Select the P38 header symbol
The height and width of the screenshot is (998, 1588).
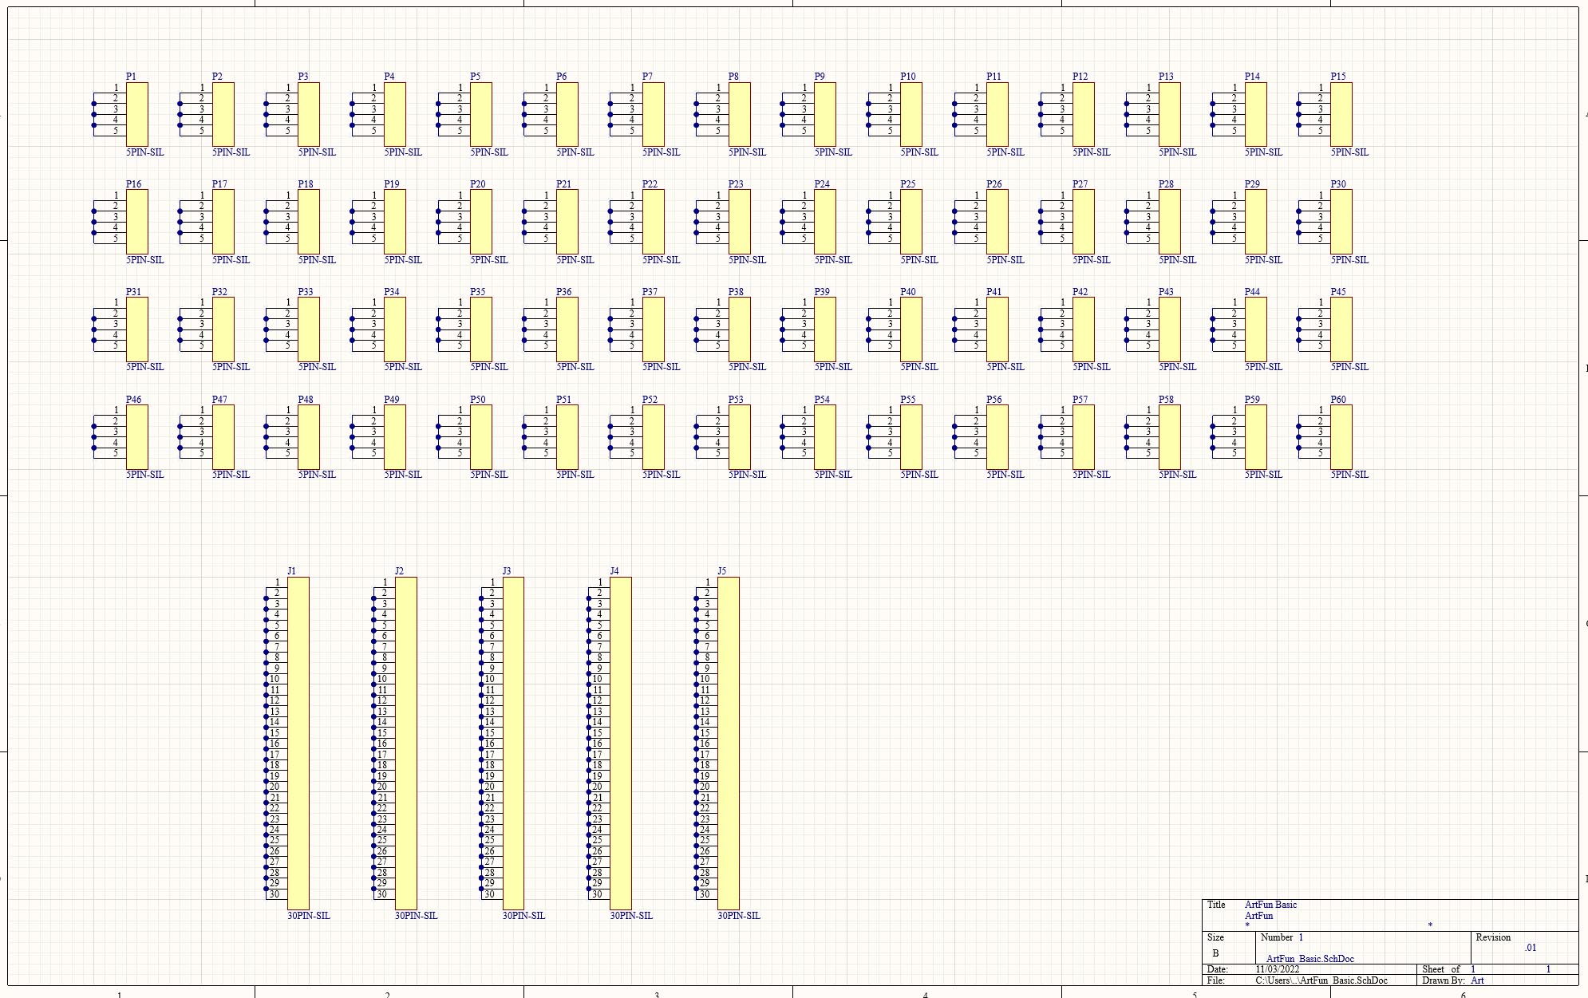[x=739, y=329]
